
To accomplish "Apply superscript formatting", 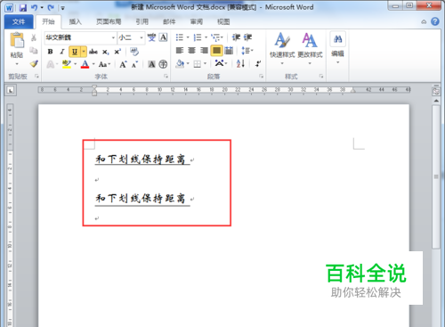I will 117,52.
